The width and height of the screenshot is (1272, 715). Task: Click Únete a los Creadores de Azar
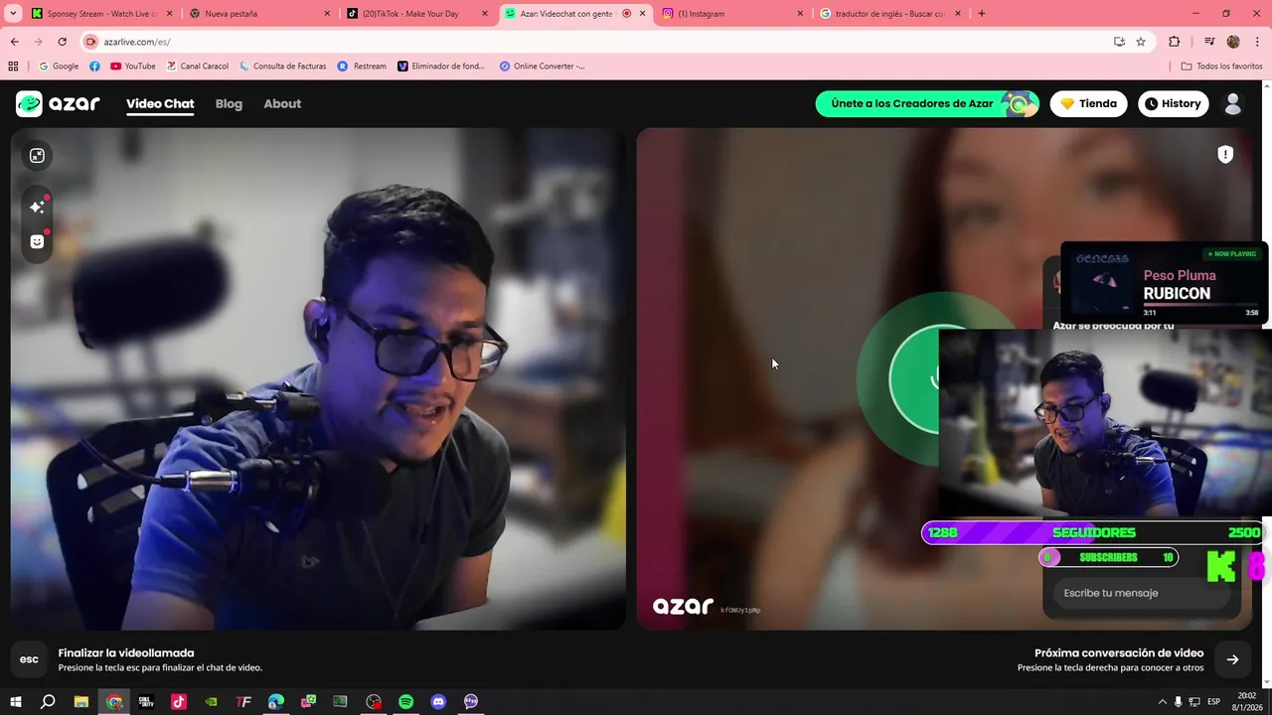[x=926, y=103]
